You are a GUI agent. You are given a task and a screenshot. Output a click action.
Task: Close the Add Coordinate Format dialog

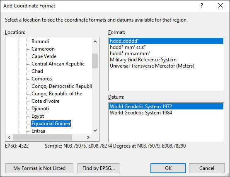pyautogui.click(x=220, y=5)
